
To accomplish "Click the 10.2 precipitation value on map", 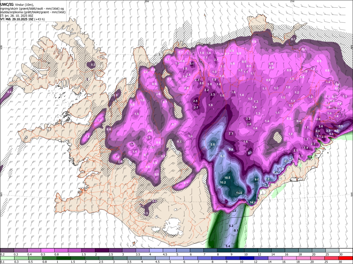I will (x=223, y=182).
